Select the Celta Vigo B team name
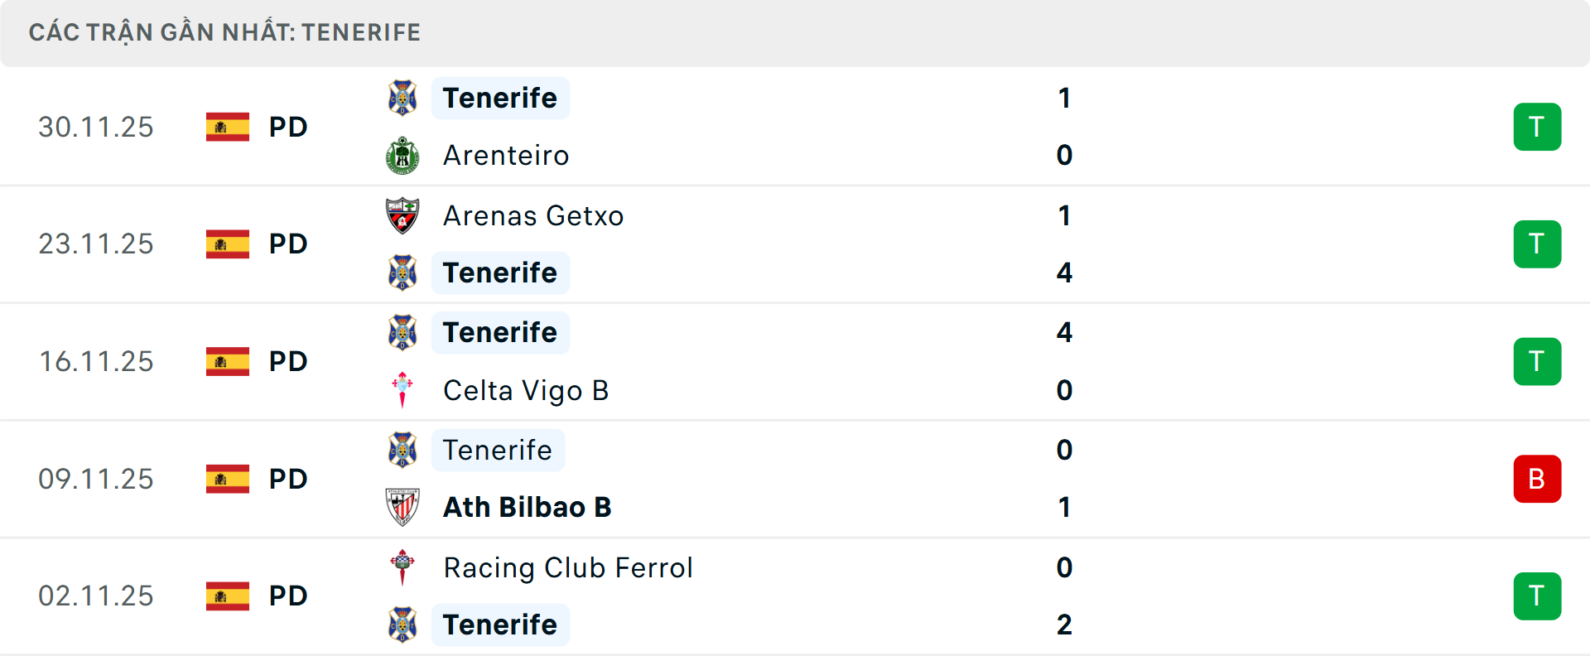Screen dimensions: 1590x656 (x=526, y=390)
